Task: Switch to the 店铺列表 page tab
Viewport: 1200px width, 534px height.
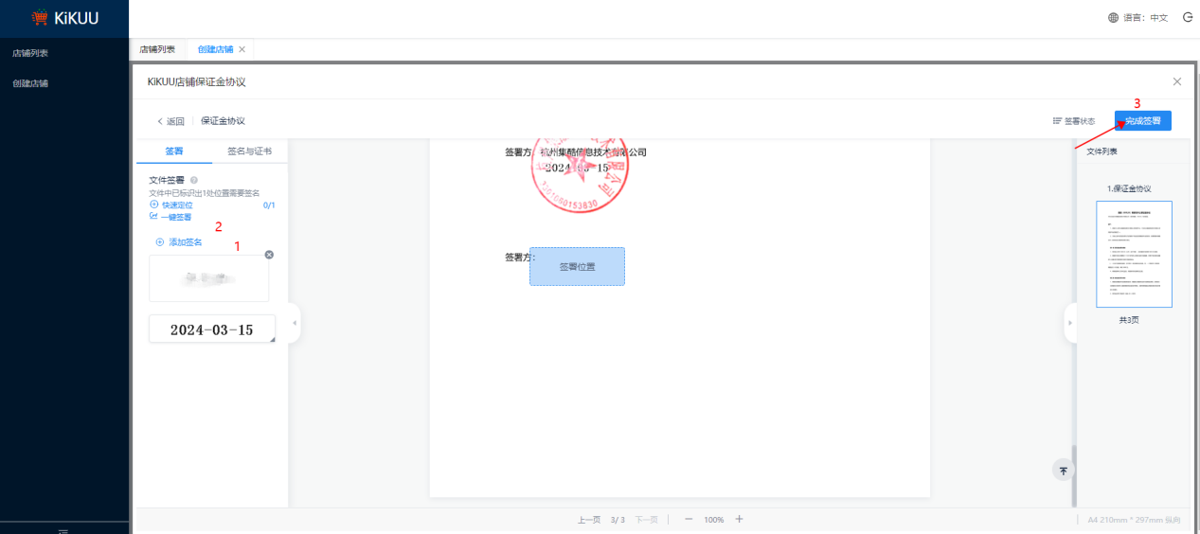Action: (157, 49)
